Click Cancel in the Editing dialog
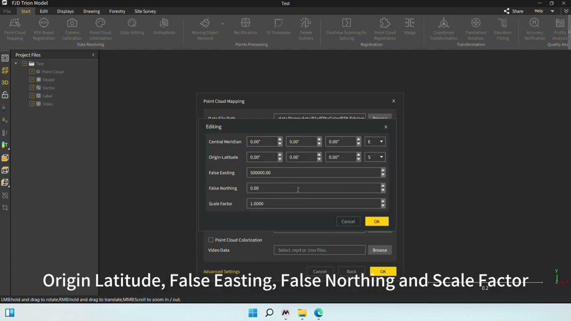Screen dimensions: 571x321 (348, 222)
